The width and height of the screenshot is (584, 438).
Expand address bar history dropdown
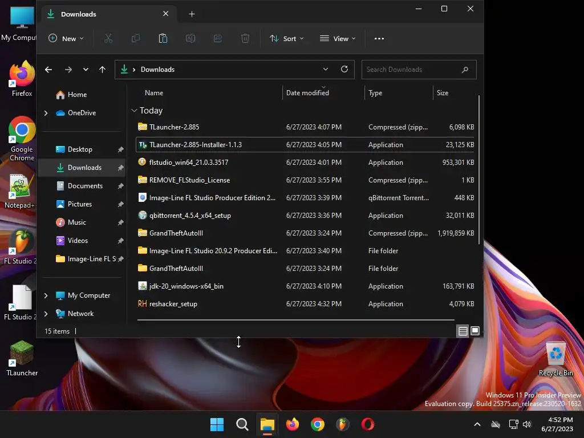point(326,69)
